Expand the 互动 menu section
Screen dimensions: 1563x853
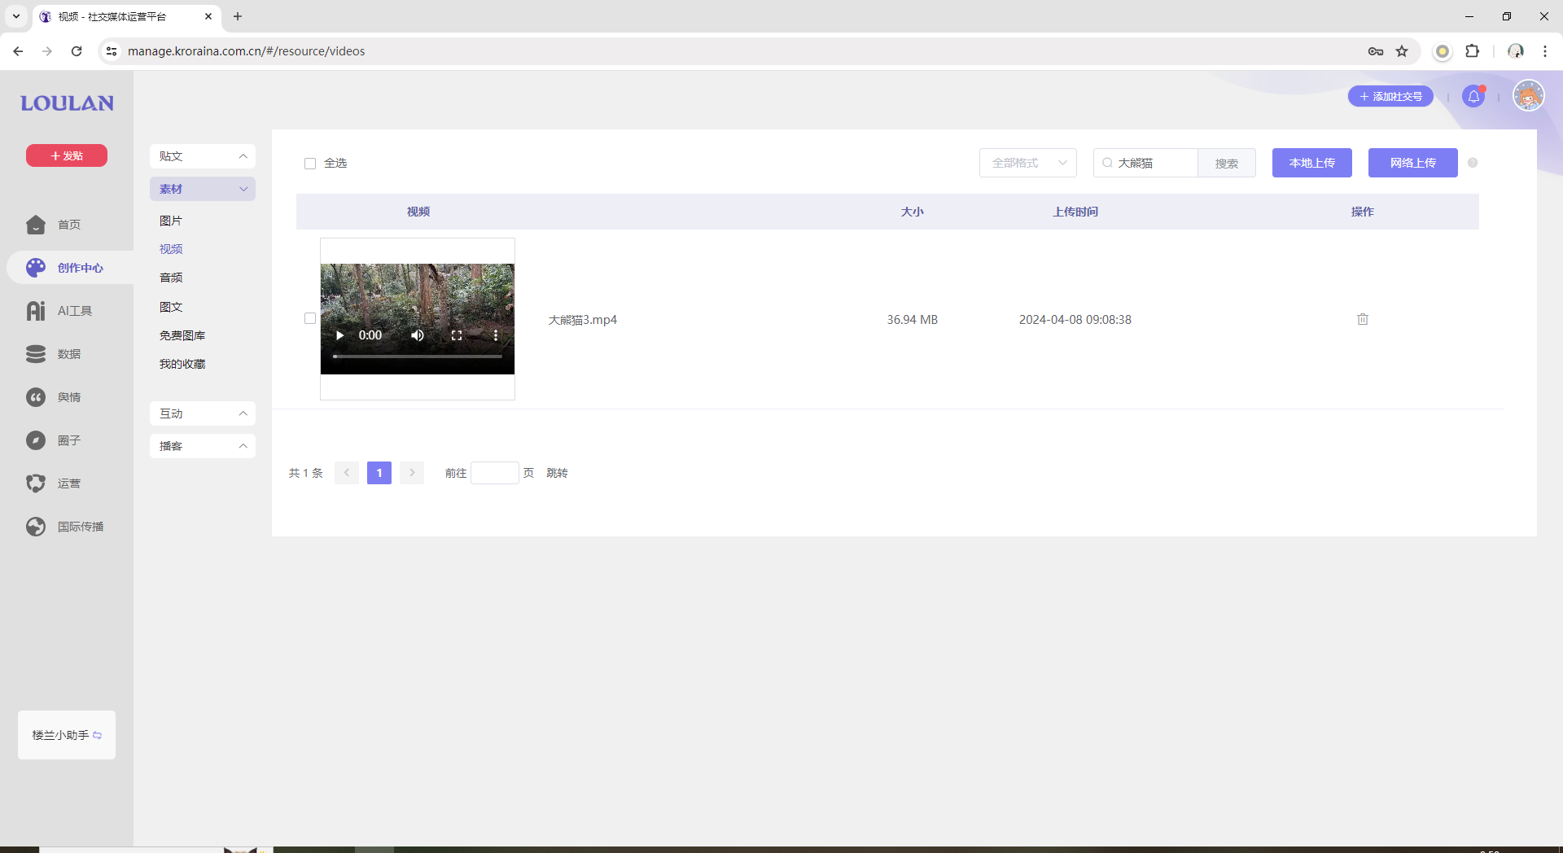click(x=203, y=413)
